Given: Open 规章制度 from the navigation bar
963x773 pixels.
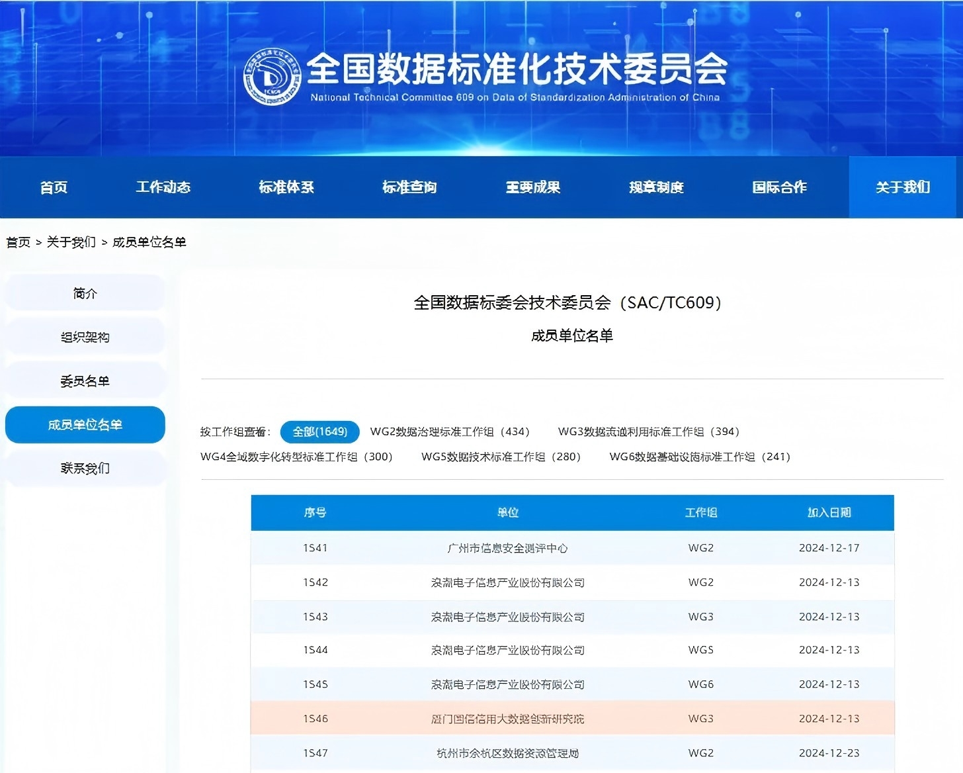Looking at the screenshot, I should [656, 187].
